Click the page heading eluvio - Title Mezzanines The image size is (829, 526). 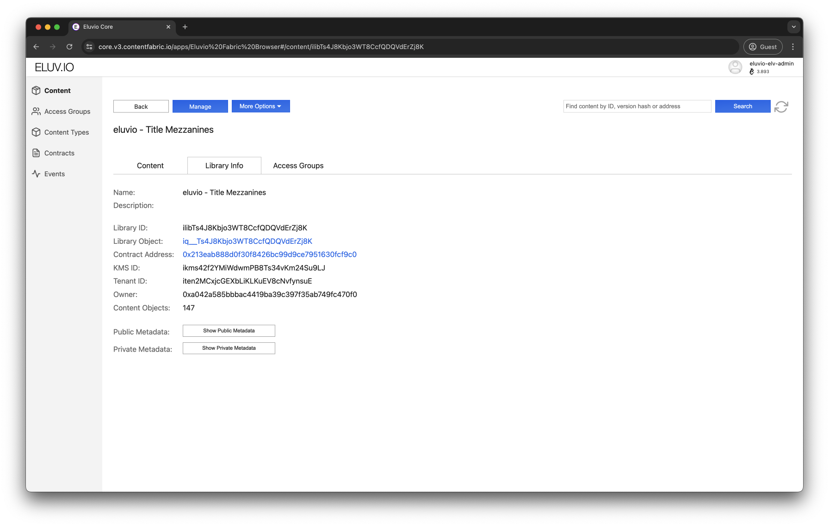(163, 130)
